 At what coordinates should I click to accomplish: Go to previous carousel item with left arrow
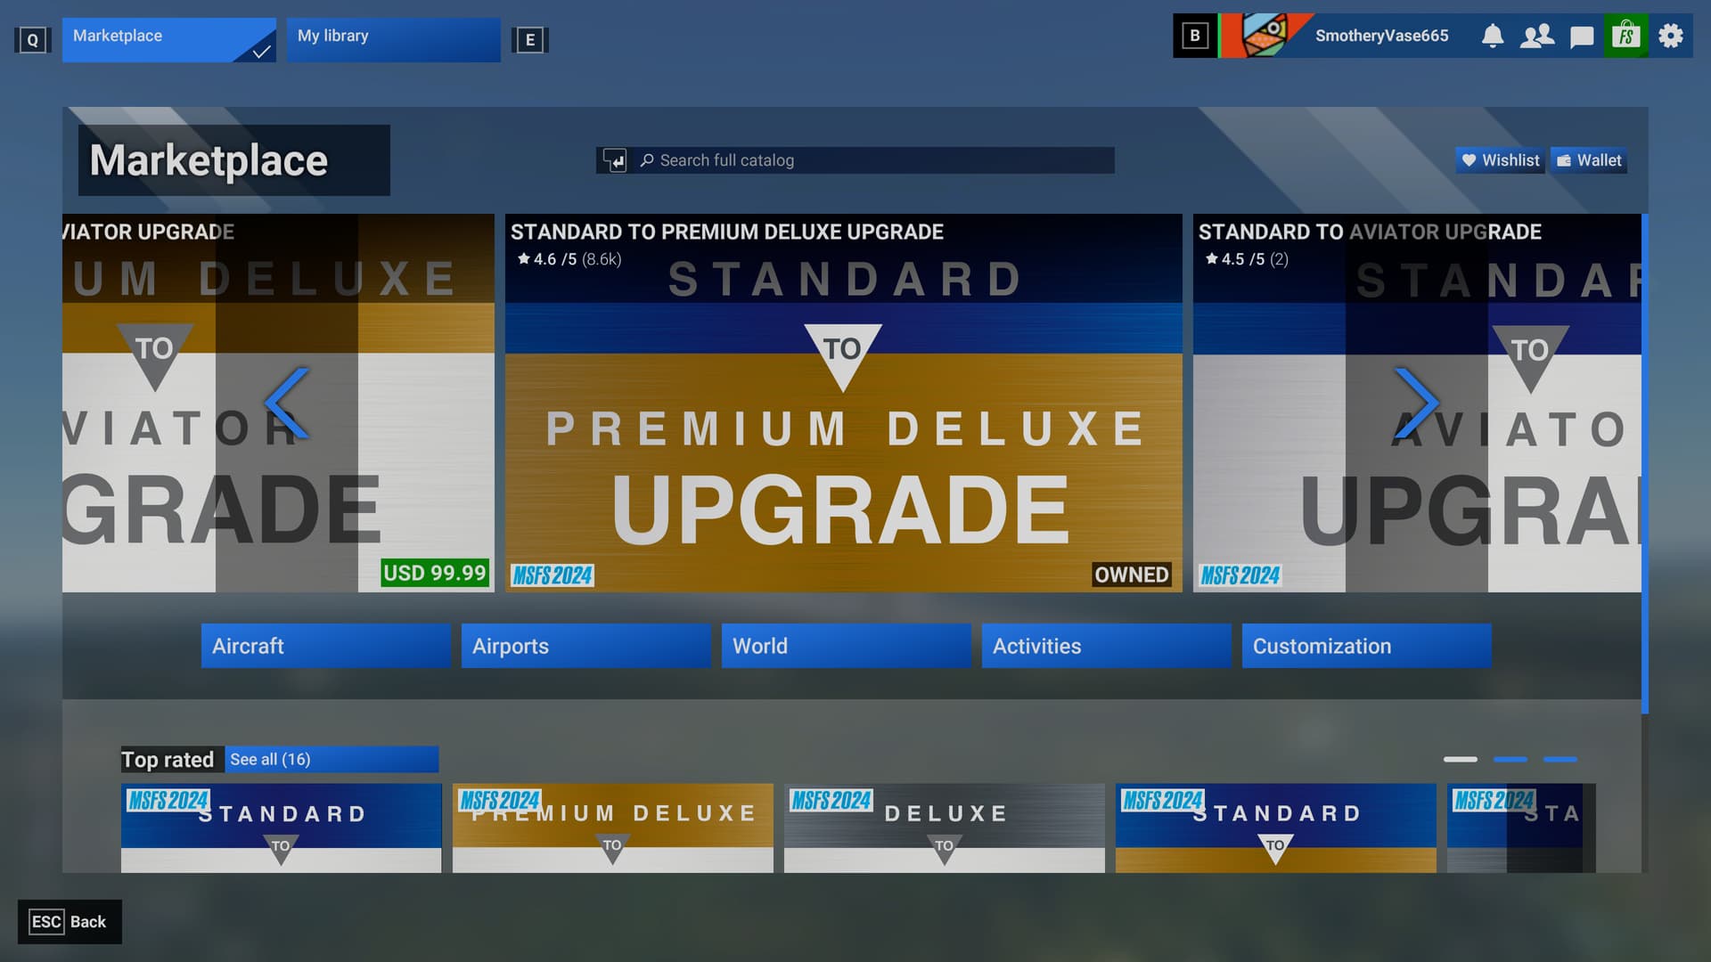pos(288,403)
